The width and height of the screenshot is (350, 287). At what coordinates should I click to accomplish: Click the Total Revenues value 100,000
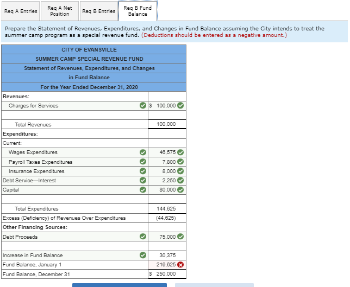click(x=166, y=124)
